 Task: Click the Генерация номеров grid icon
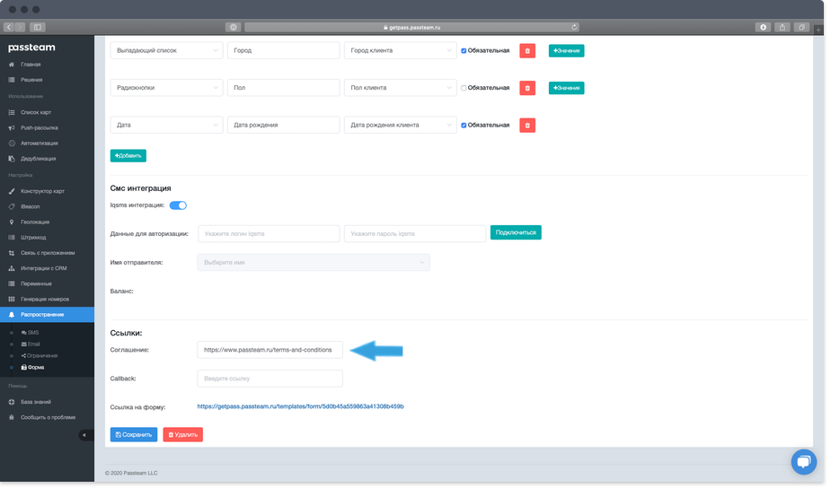[x=12, y=300]
